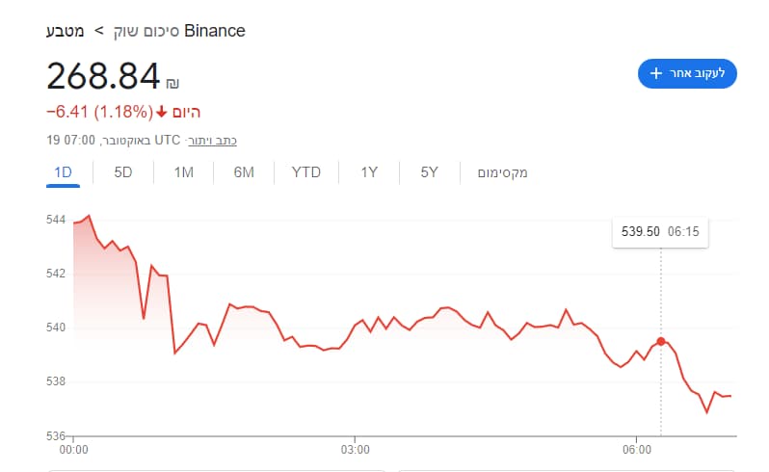This screenshot has height=472, width=769.
Task: Click the 03:00 label on the time axis
Action: 356,449
